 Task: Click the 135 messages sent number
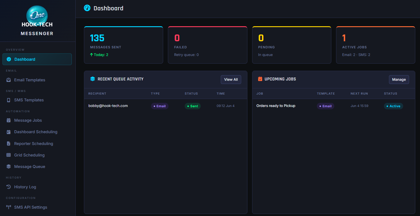[x=97, y=38]
